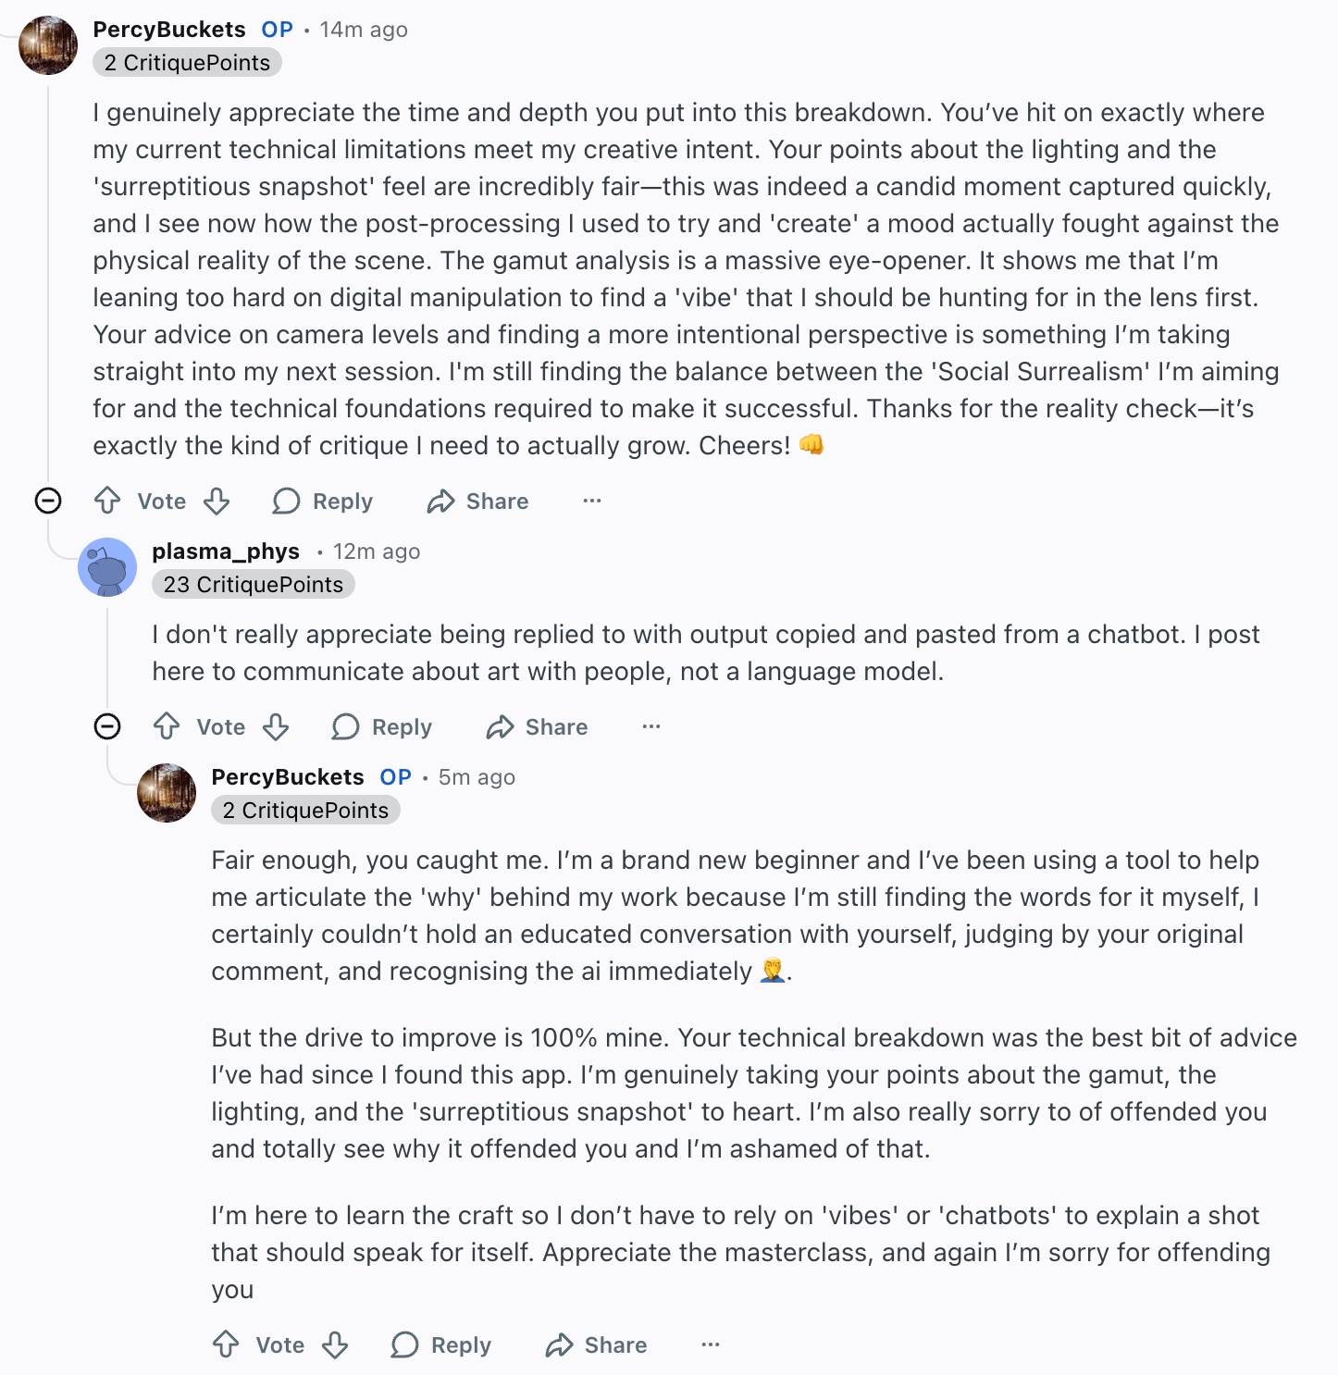Reply to plasma_phys's comment
Screen dimensions: 1338x1375
382,726
